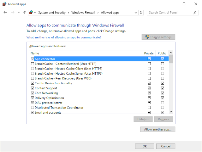
Task: Toggle DIAL protocol server Public checkbox
Action: pos(163,103)
